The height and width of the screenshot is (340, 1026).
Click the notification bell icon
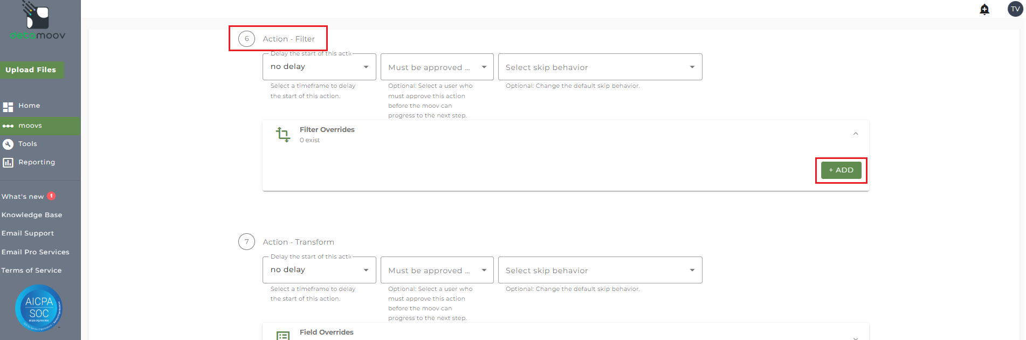click(x=984, y=9)
